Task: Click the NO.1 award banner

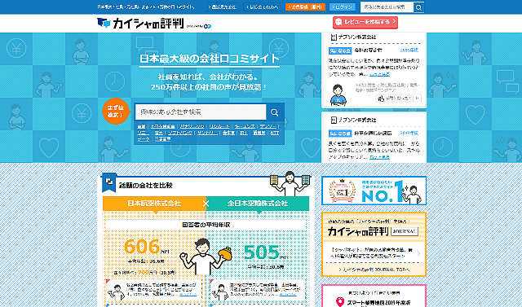Action: pyautogui.click(x=374, y=191)
